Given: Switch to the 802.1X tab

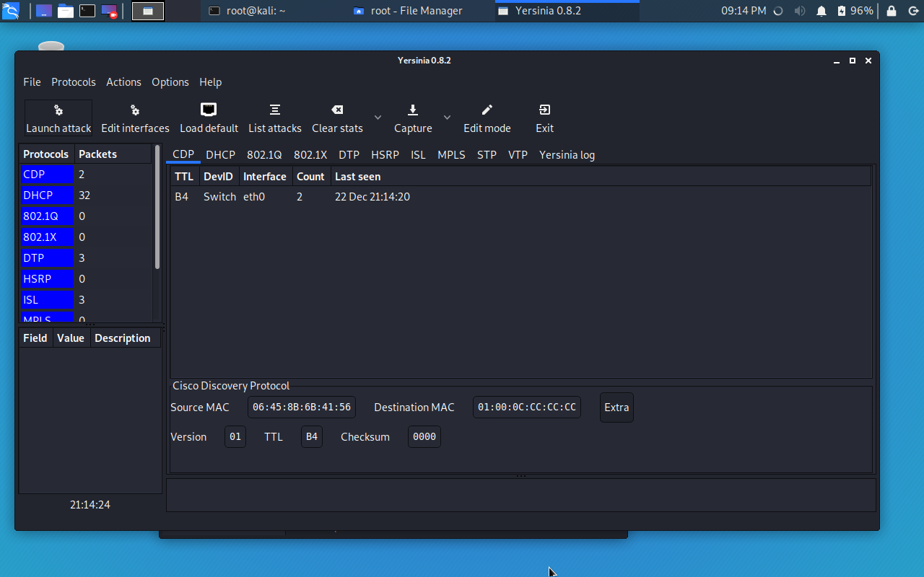Looking at the screenshot, I should pos(310,155).
